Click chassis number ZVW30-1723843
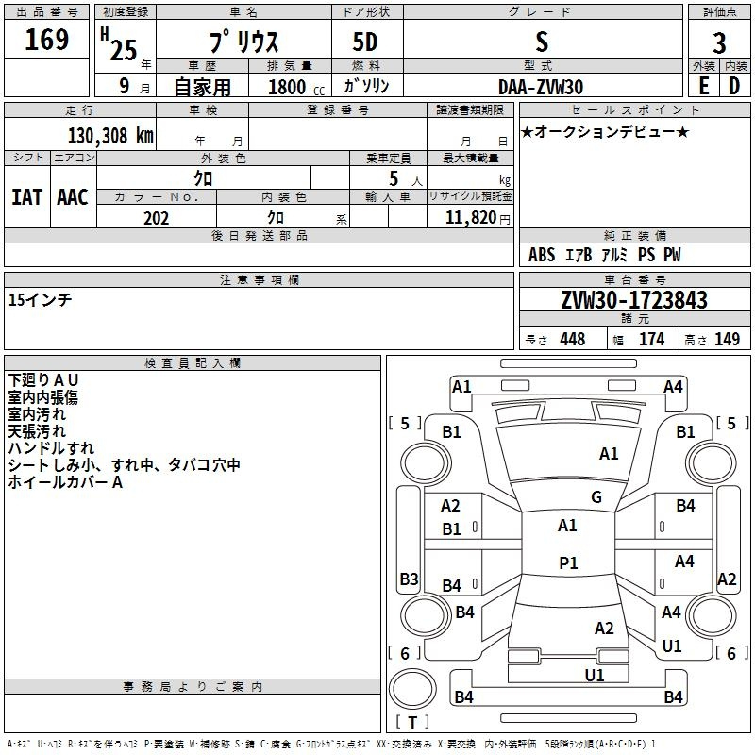The image size is (755, 755). [x=633, y=300]
